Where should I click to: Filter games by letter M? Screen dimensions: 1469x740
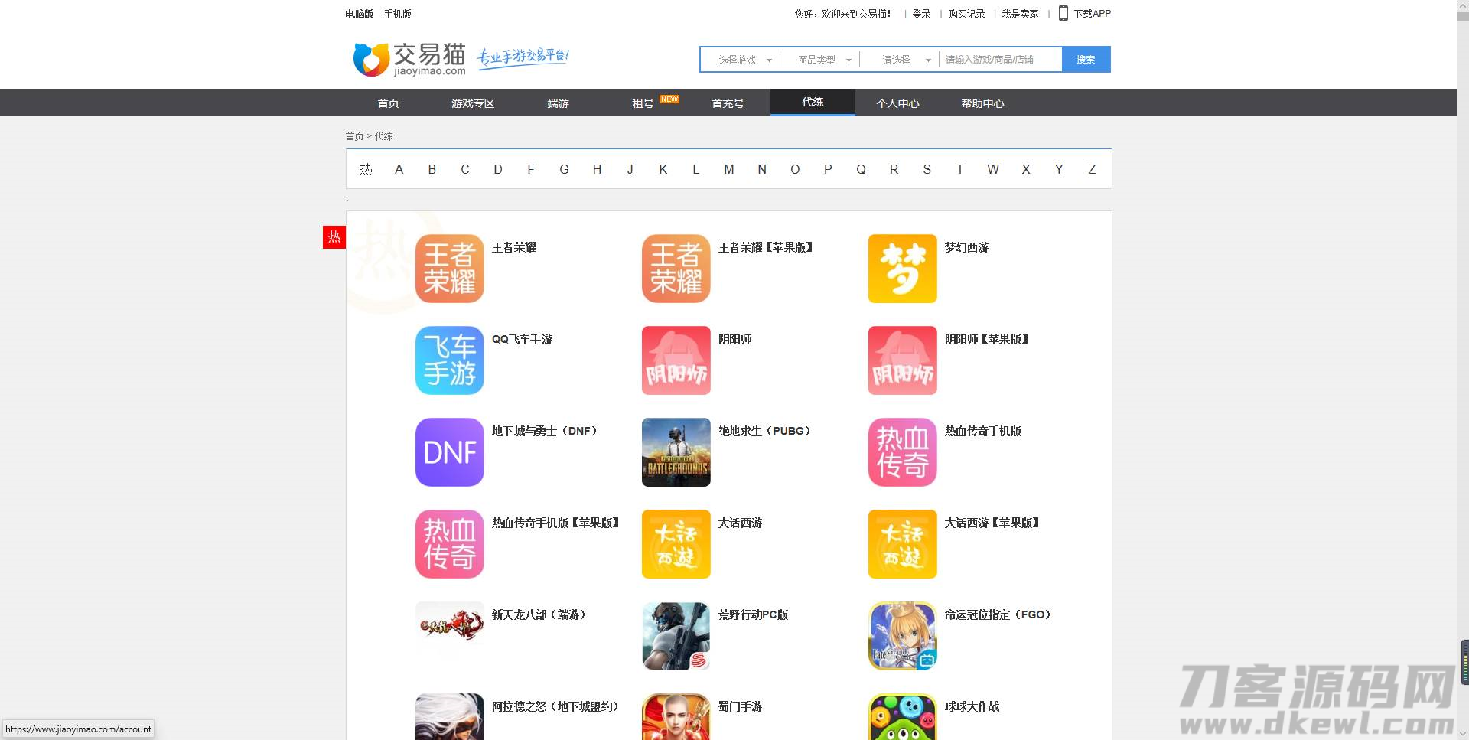coord(729,169)
